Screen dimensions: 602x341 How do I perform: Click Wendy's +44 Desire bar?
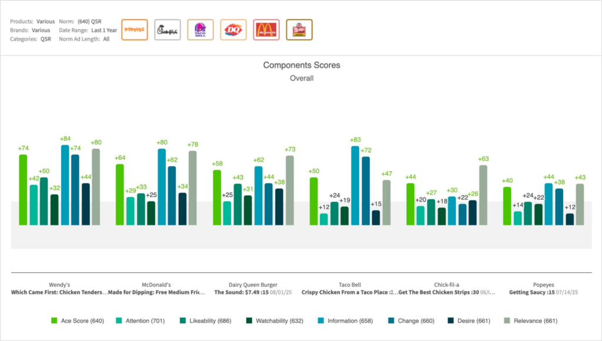click(x=86, y=204)
